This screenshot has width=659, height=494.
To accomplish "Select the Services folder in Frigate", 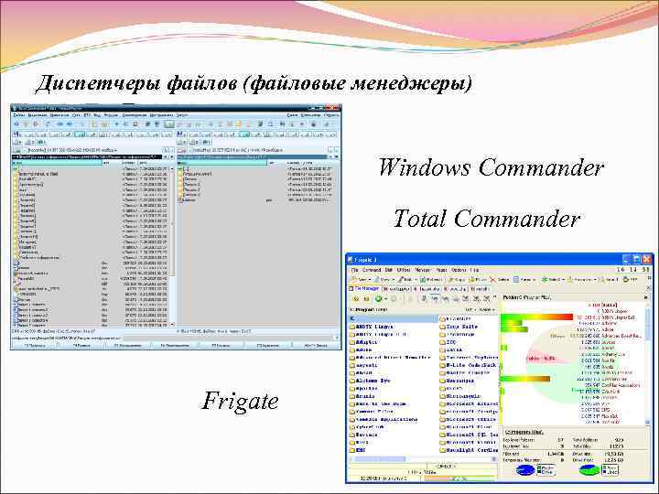I will click(x=363, y=435).
